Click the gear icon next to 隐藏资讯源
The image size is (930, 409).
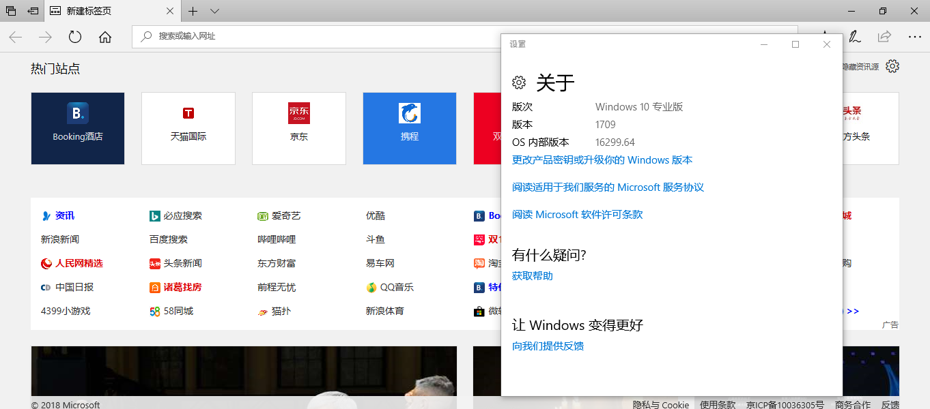pyautogui.click(x=892, y=66)
